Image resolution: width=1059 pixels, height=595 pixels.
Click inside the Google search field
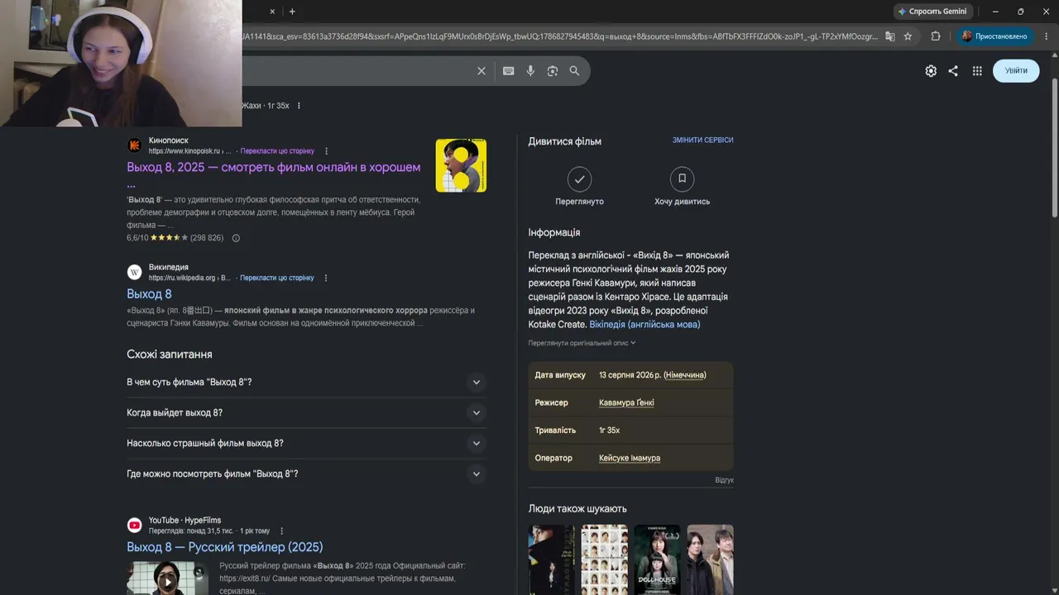click(x=356, y=71)
